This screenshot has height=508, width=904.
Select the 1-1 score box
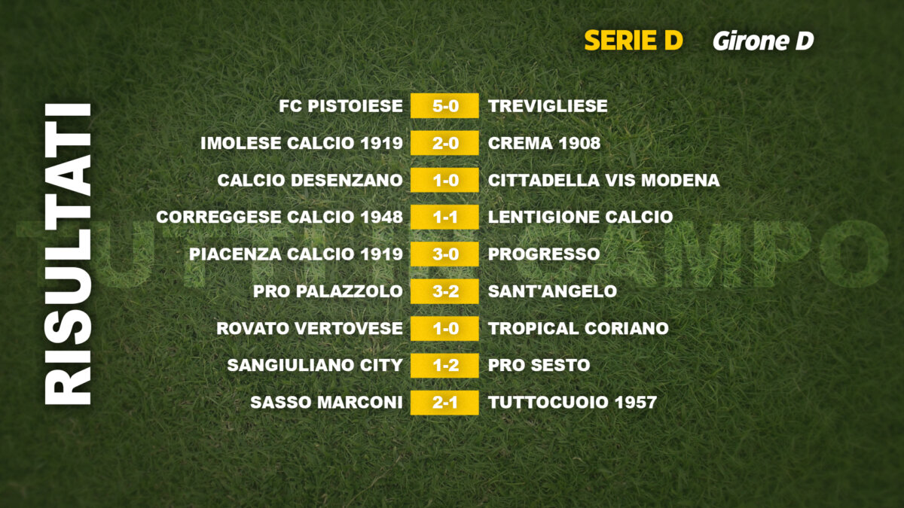tap(444, 217)
